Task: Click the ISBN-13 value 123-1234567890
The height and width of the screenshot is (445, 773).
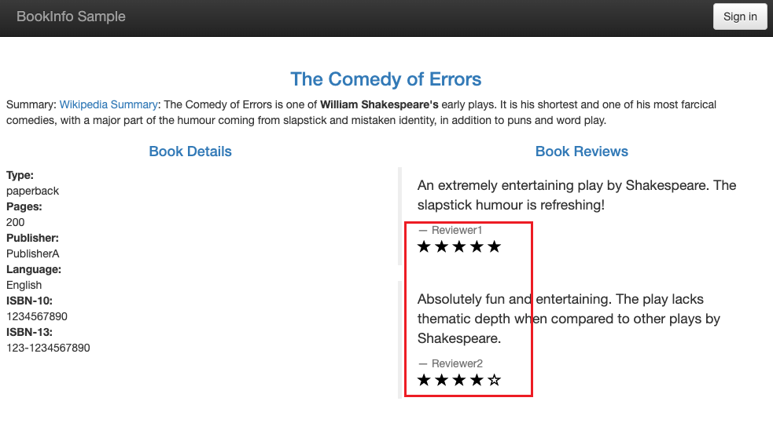Action: 48,348
